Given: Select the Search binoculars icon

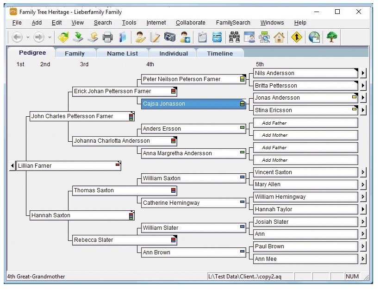Looking at the screenshot, I should click(234, 38).
